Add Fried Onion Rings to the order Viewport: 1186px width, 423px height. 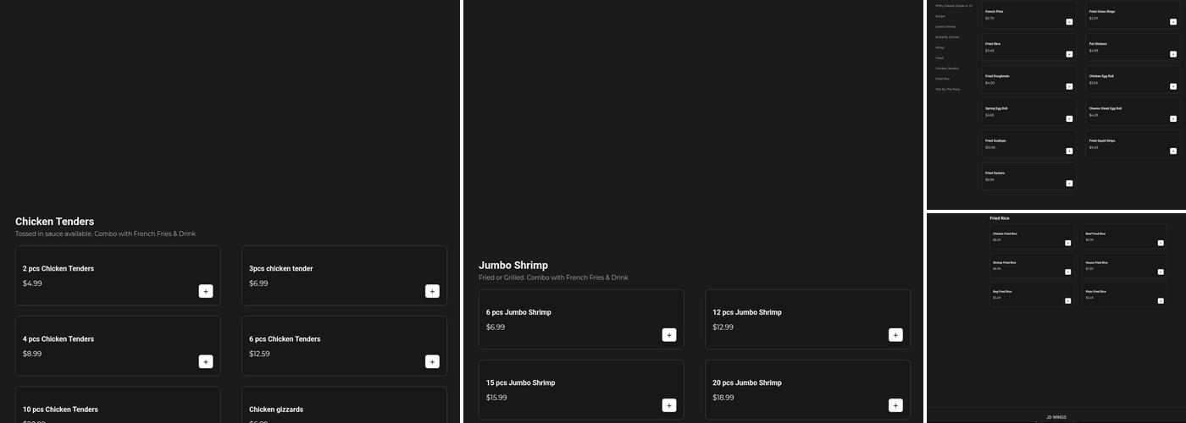click(x=1173, y=22)
